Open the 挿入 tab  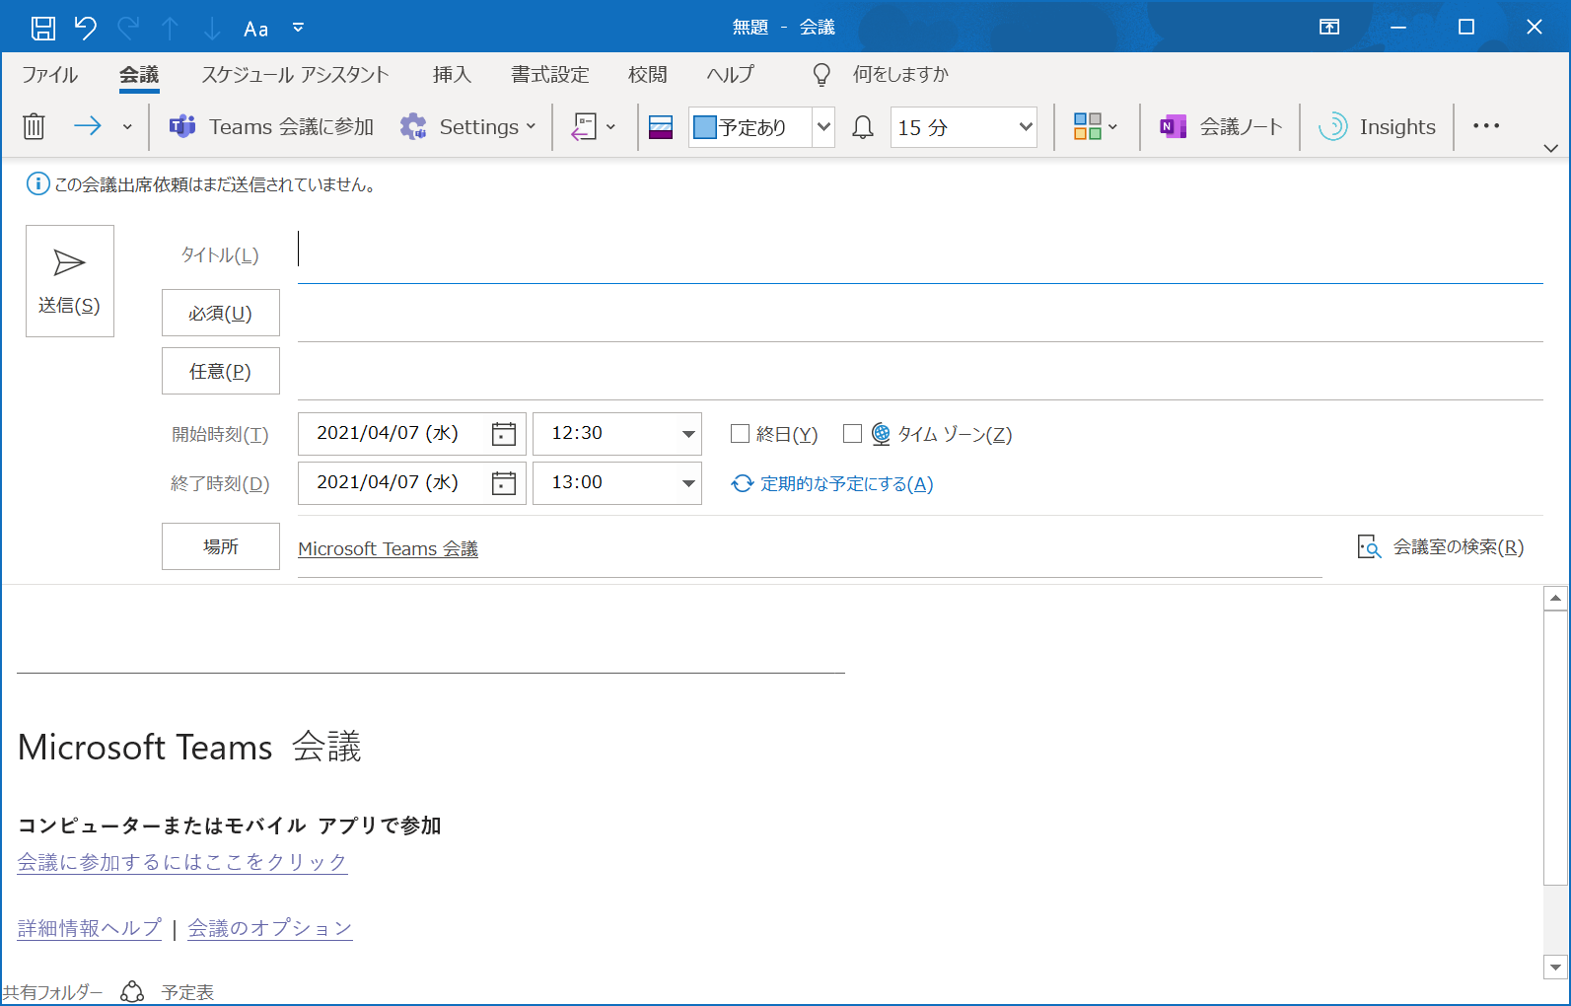(x=453, y=74)
